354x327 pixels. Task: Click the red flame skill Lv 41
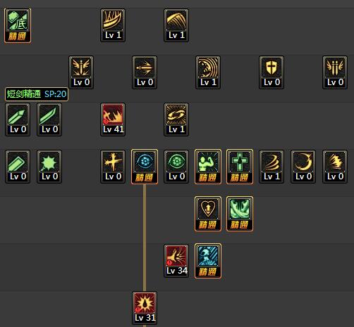pyautogui.click(x=113, y=120)
